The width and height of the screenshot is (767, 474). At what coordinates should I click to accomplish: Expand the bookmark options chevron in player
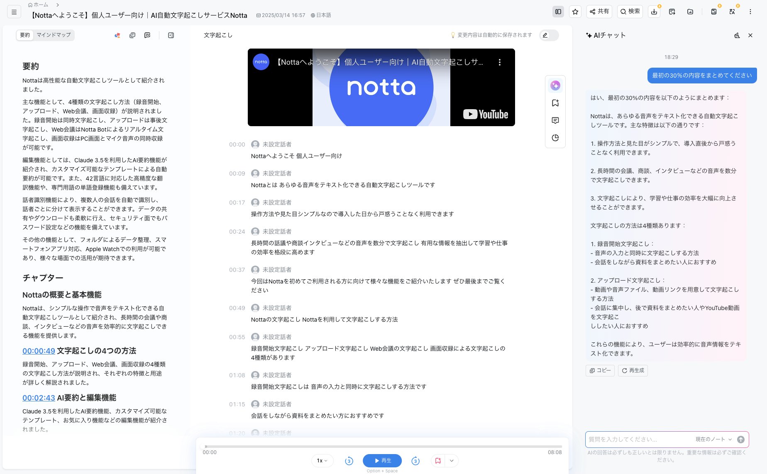coord(452,461)
